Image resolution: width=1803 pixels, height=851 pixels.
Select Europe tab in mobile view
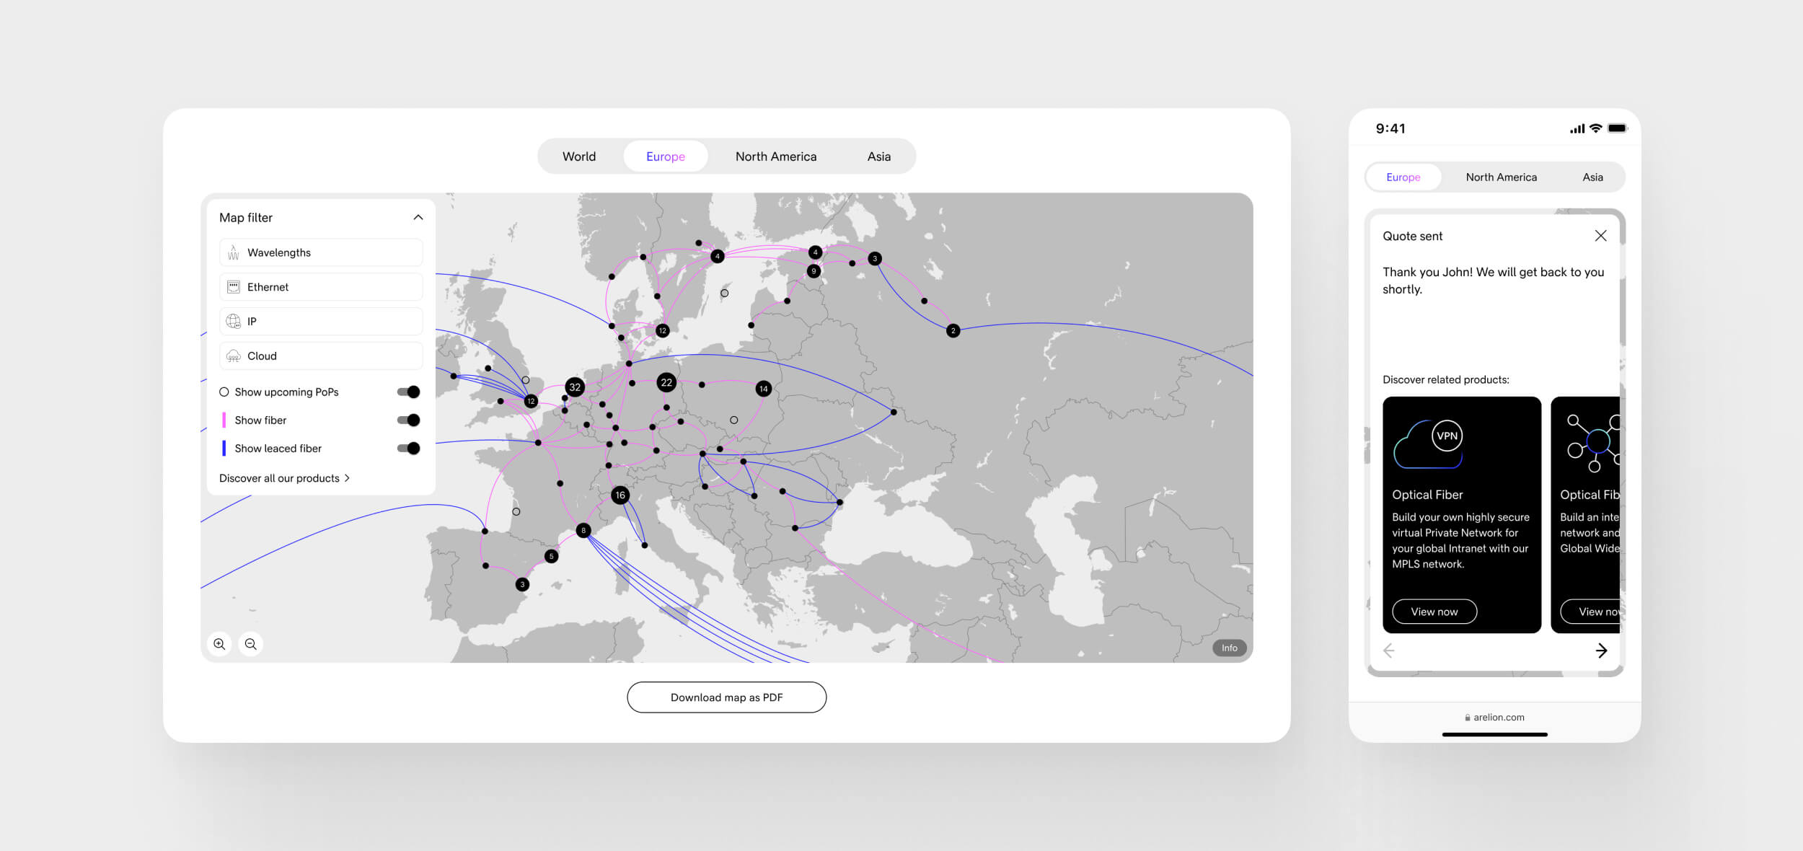pyautogui.click(x=1403, y=177)
